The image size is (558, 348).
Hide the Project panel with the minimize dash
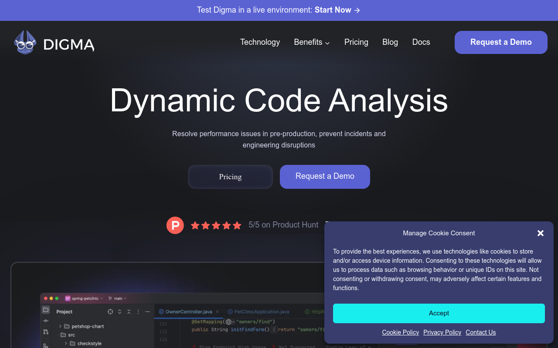(x=148, y=312)
